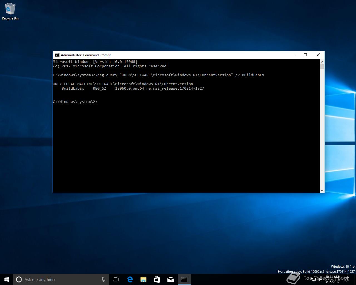Click the 'Microsoft Windows [Version 10.0.15060]' line
Viewport: 356px width, 285px height.
click(x=95, y=62)
